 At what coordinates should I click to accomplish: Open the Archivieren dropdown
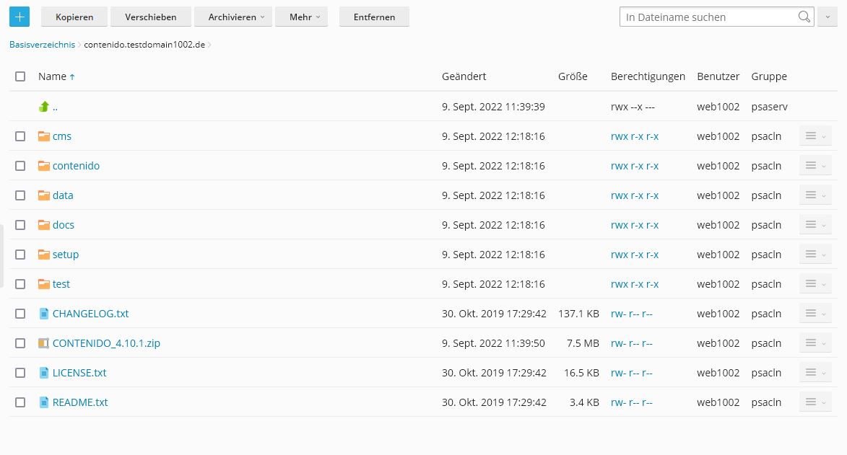tap(233, 17)
